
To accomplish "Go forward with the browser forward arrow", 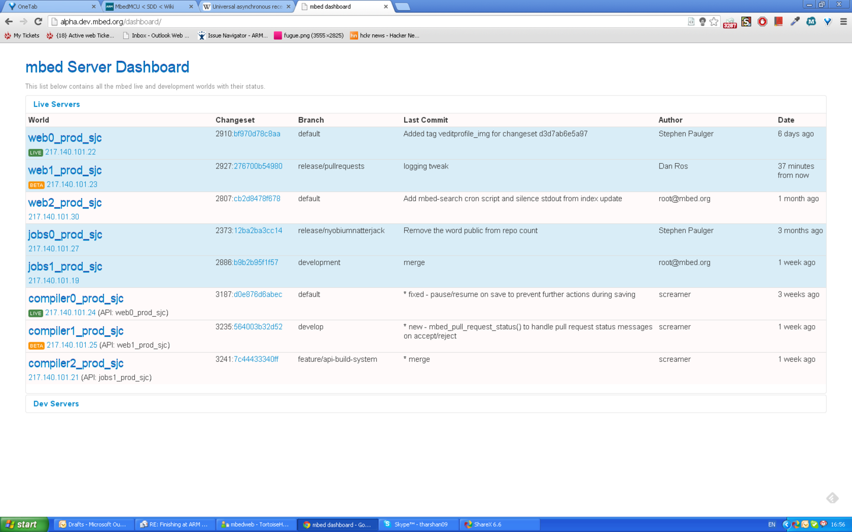I will click(24, 21).
